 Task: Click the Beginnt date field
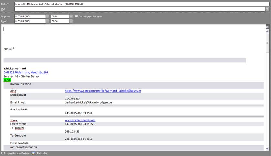[29, 16]
